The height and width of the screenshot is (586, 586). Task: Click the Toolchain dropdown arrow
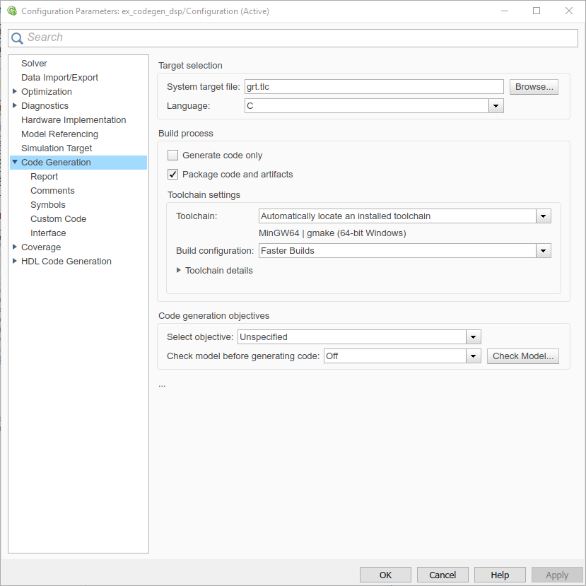point(544,216)
